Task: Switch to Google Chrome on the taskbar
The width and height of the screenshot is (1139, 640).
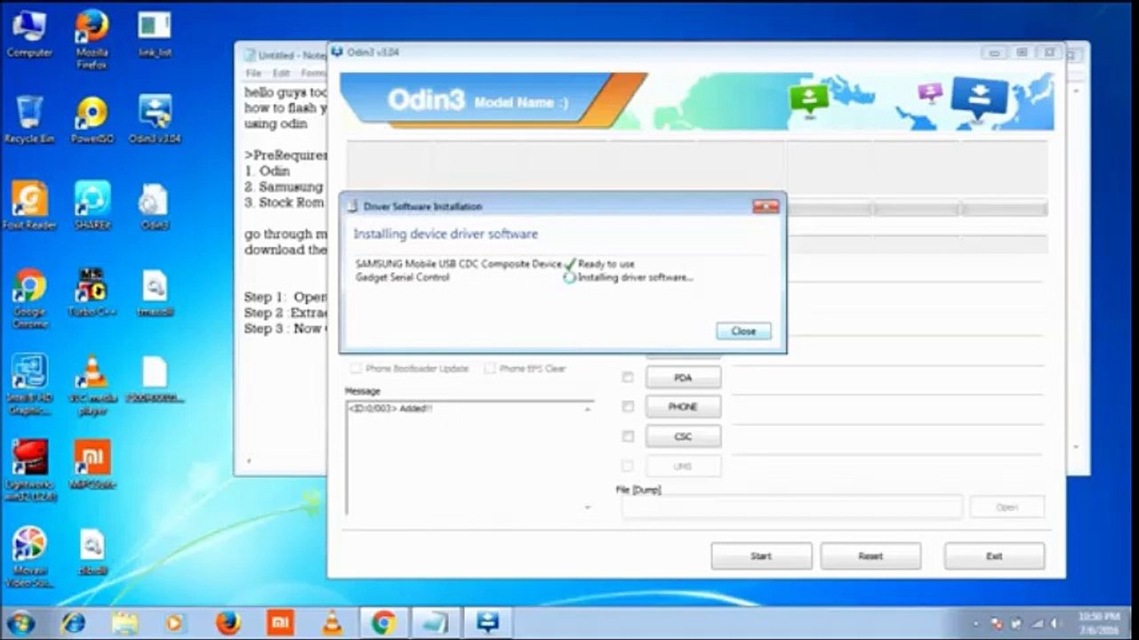Action: (x=383, y=623)
